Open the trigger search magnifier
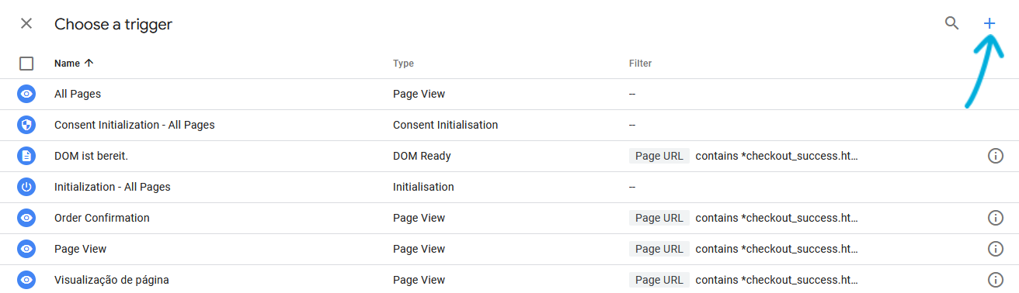Screen dimensions: 1019x293 [x=951, y=23]
